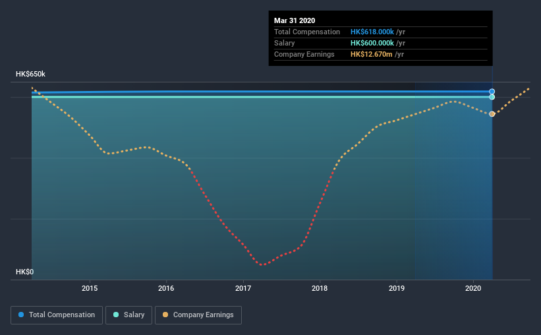The image size is (541, 335).
Task: Click the 2018 x-axis label
Action: coord(320,288)
